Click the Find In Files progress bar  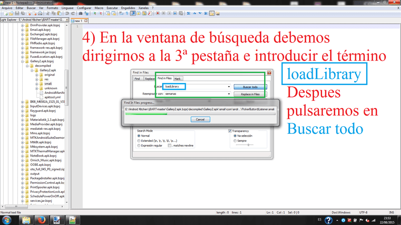pyautogui.click(x=200, y=114)
